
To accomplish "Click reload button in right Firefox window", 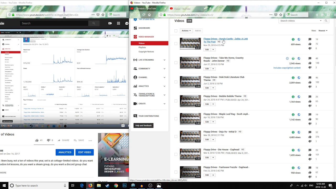I will pos(144,15).
